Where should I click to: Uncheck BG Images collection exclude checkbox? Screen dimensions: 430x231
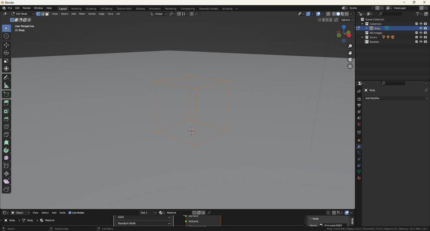pyautogui.click(x=416, y=33)
